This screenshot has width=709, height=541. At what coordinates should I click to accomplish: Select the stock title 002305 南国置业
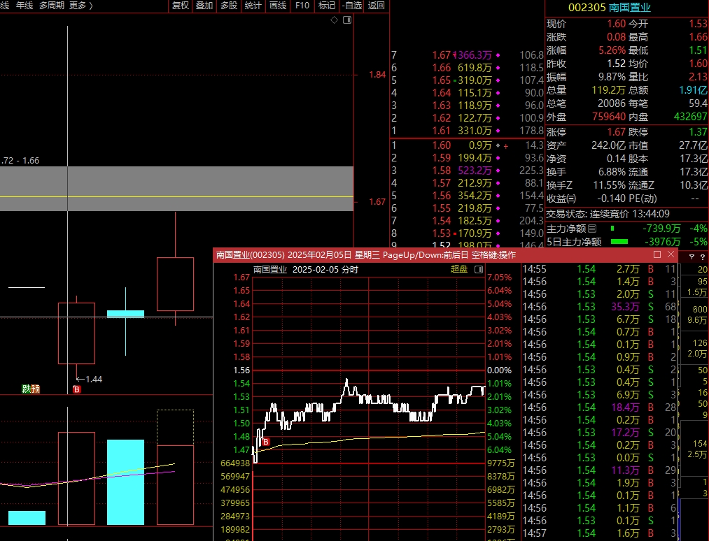609,8
